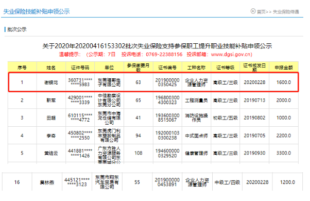Open the 首页 breadcrumb link
Image resolution: width=310 pixels, height=201 pixels.
coord(261,12)
